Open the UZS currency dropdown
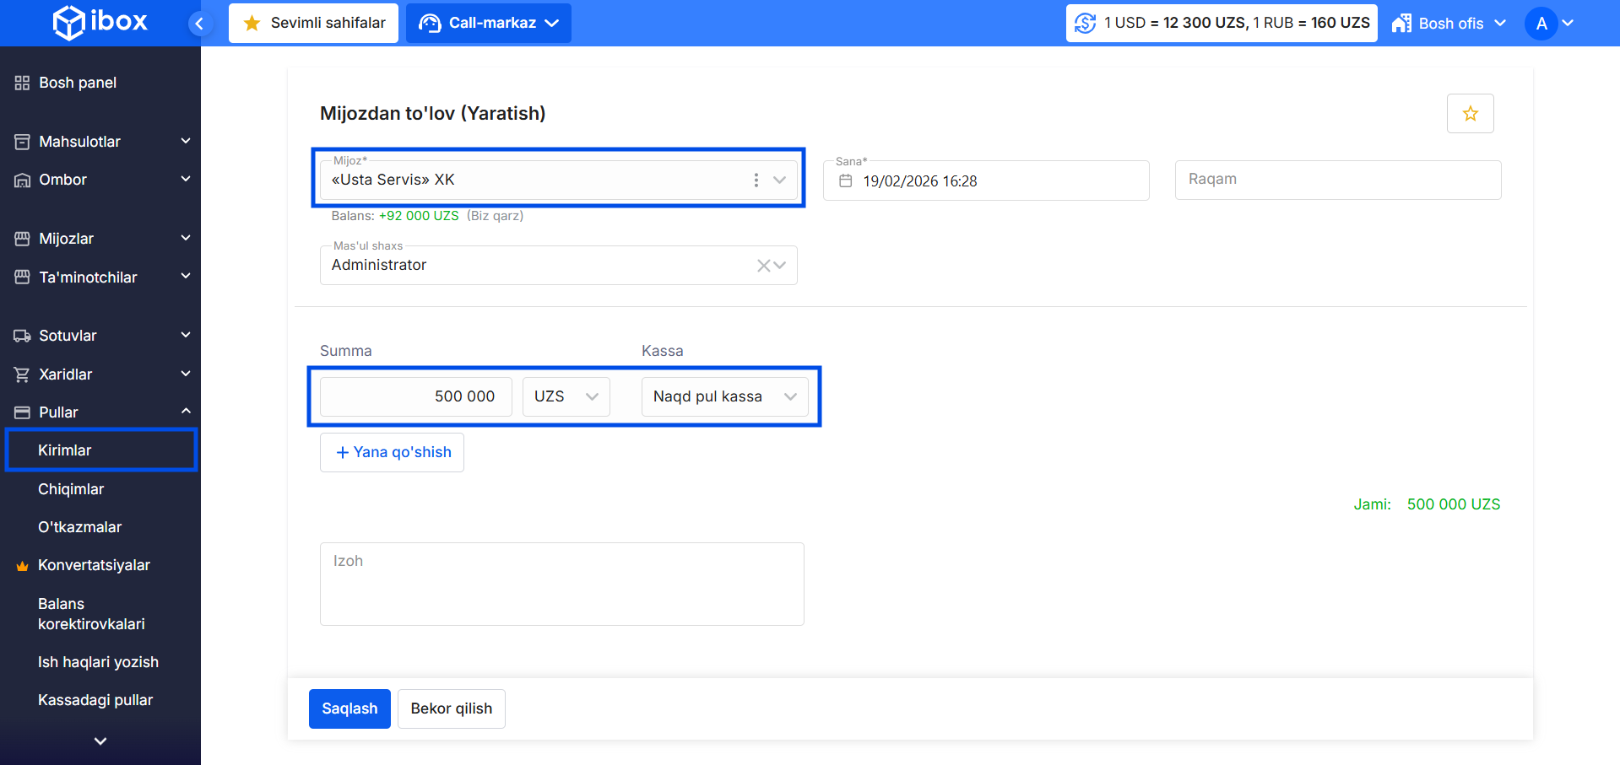 (x=566, y=396)
